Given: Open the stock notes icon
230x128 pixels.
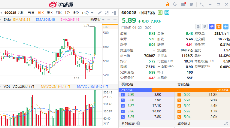Looking at the screenshot, I should coord(205,27).
